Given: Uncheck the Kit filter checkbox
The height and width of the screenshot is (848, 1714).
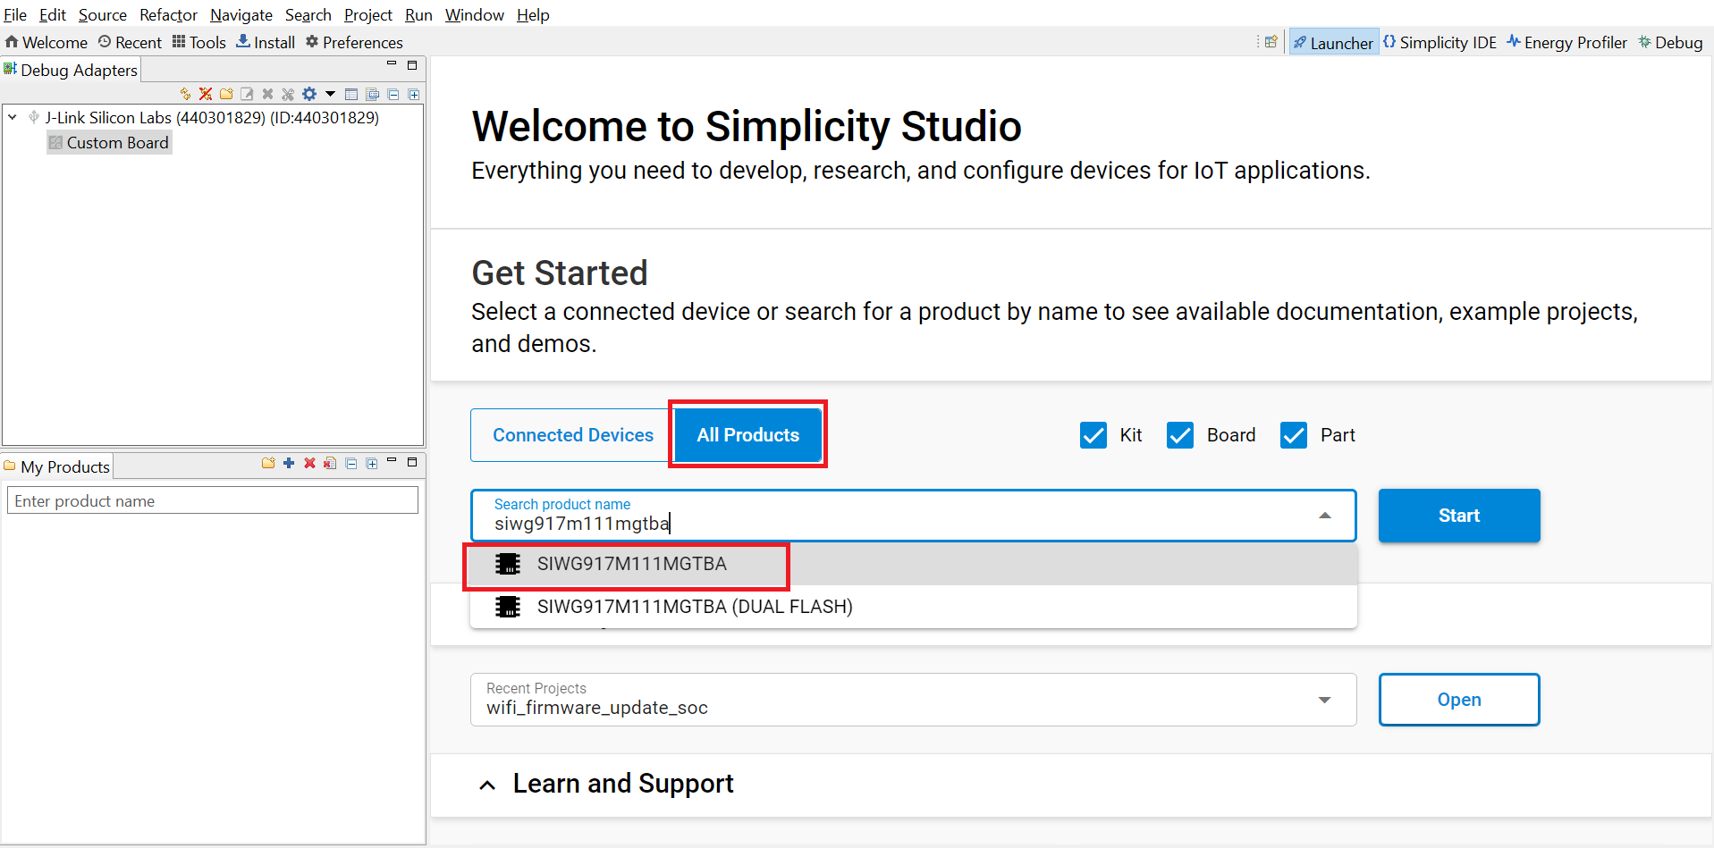Looking at the screenshot, I should coord(1093,435).
